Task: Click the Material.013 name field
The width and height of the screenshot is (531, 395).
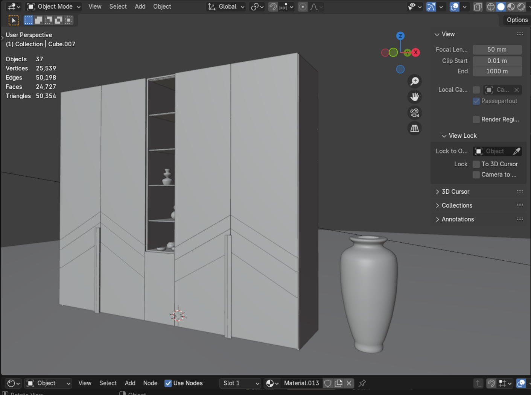Action: [301, 383]
